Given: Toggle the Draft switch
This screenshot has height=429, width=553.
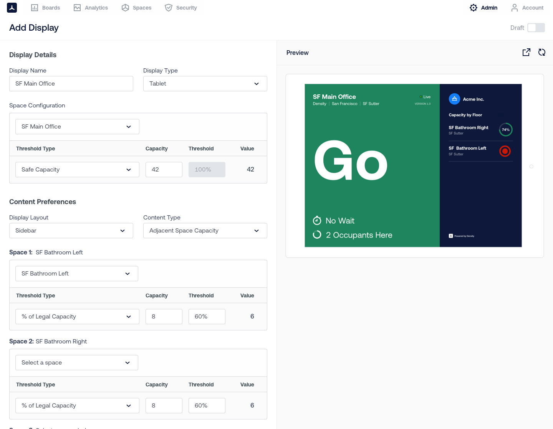Looking at the screenshot, I should pos(536,28).
